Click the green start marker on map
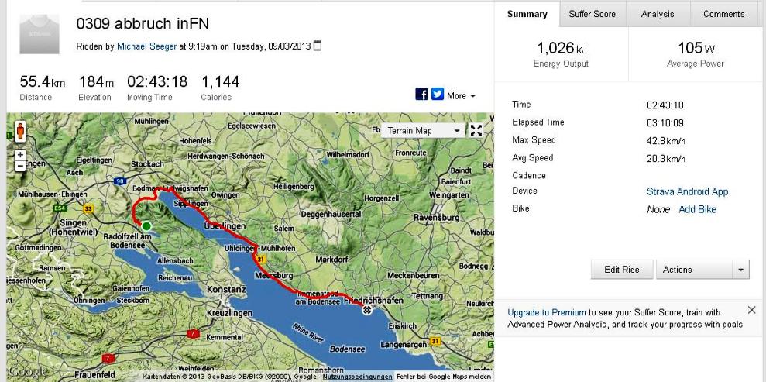Viewport: 766px width, 382px height. point(146,226)
